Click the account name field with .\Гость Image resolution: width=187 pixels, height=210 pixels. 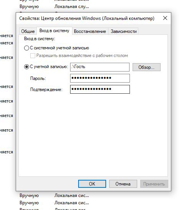(100, 67)
